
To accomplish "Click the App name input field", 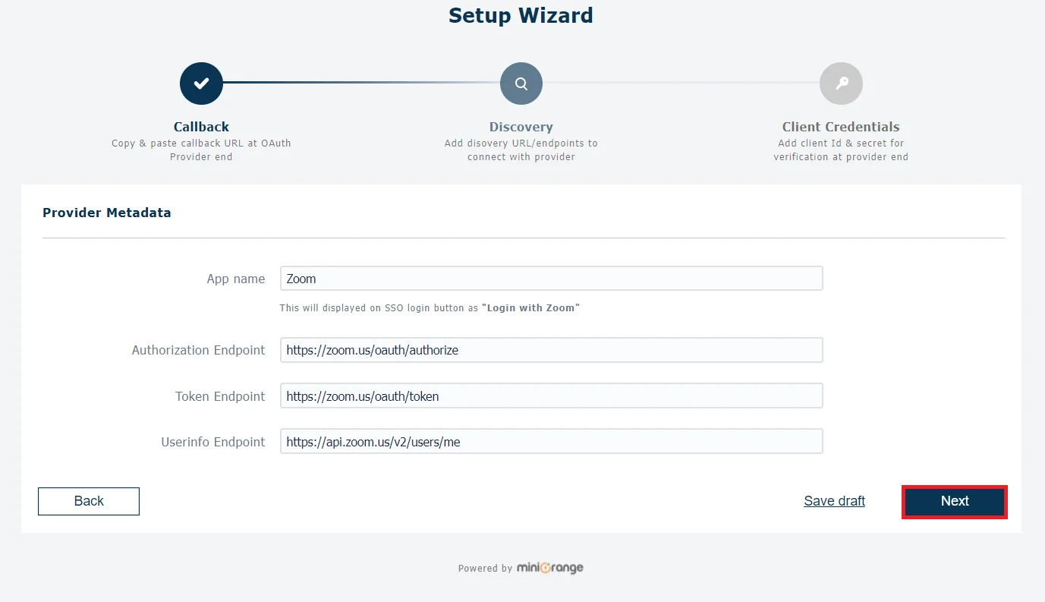I will click(x=552, y=279).
